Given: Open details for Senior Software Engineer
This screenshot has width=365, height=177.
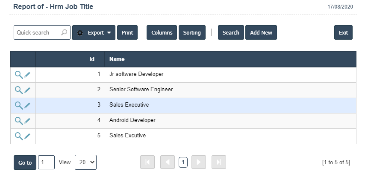Looking at the screenshot, I should (x=19, y=90).
